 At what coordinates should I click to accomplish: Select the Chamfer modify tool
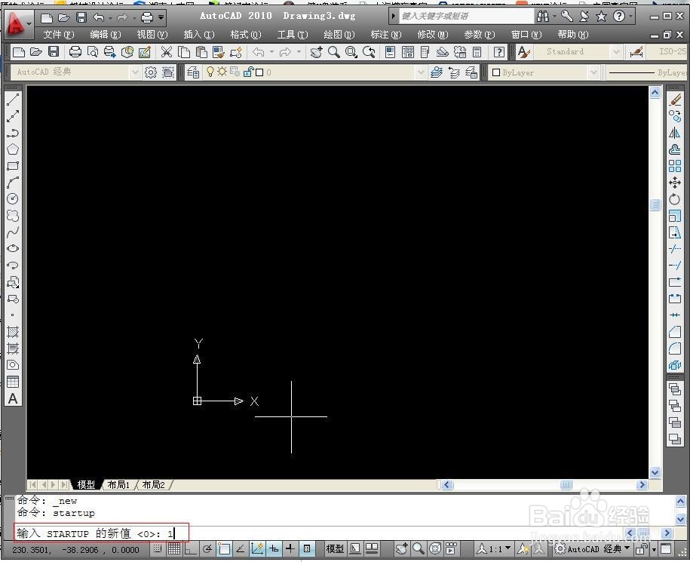coord(675,332)
